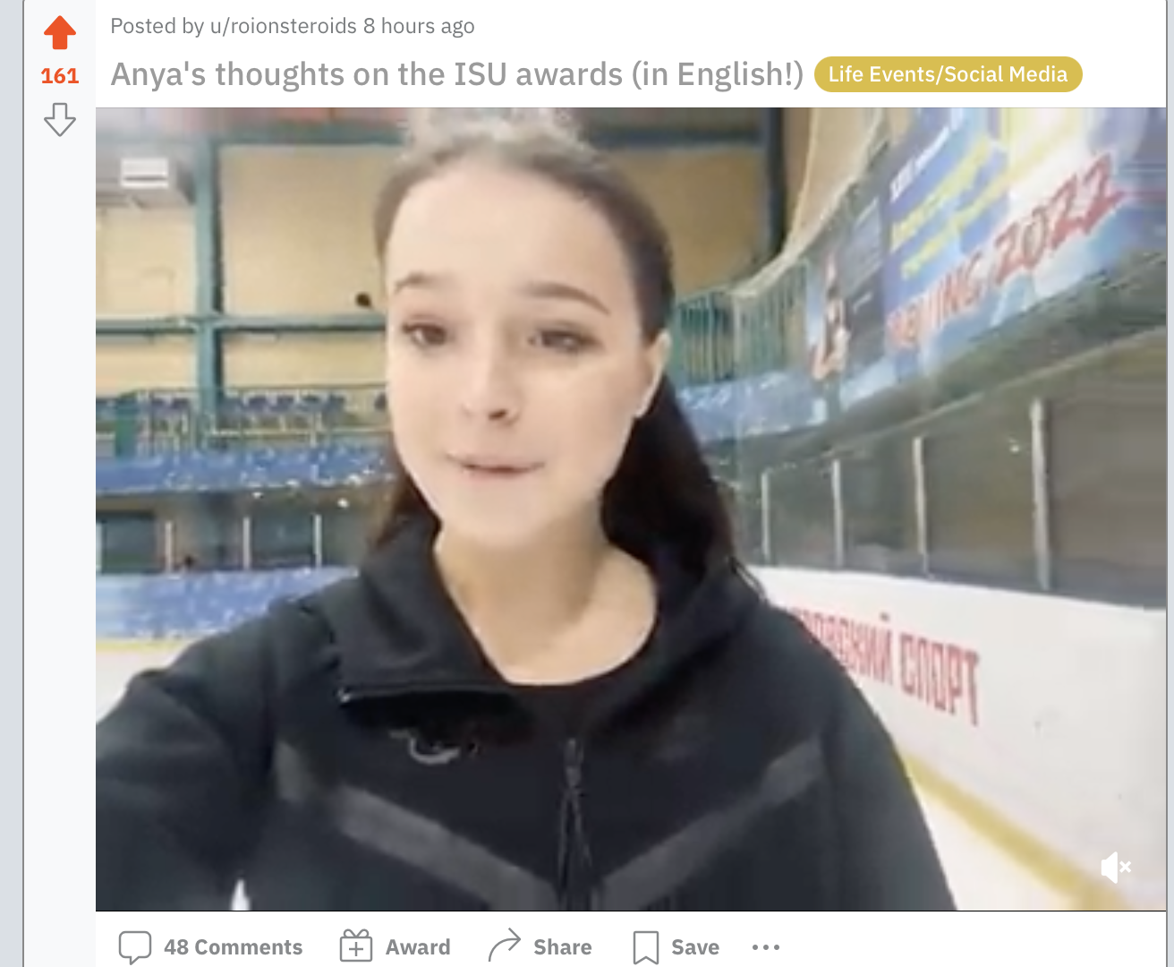Open the 48 Comments link
Image resolution: width=1174 pixels, height=967 pixels.
[233, 947]
